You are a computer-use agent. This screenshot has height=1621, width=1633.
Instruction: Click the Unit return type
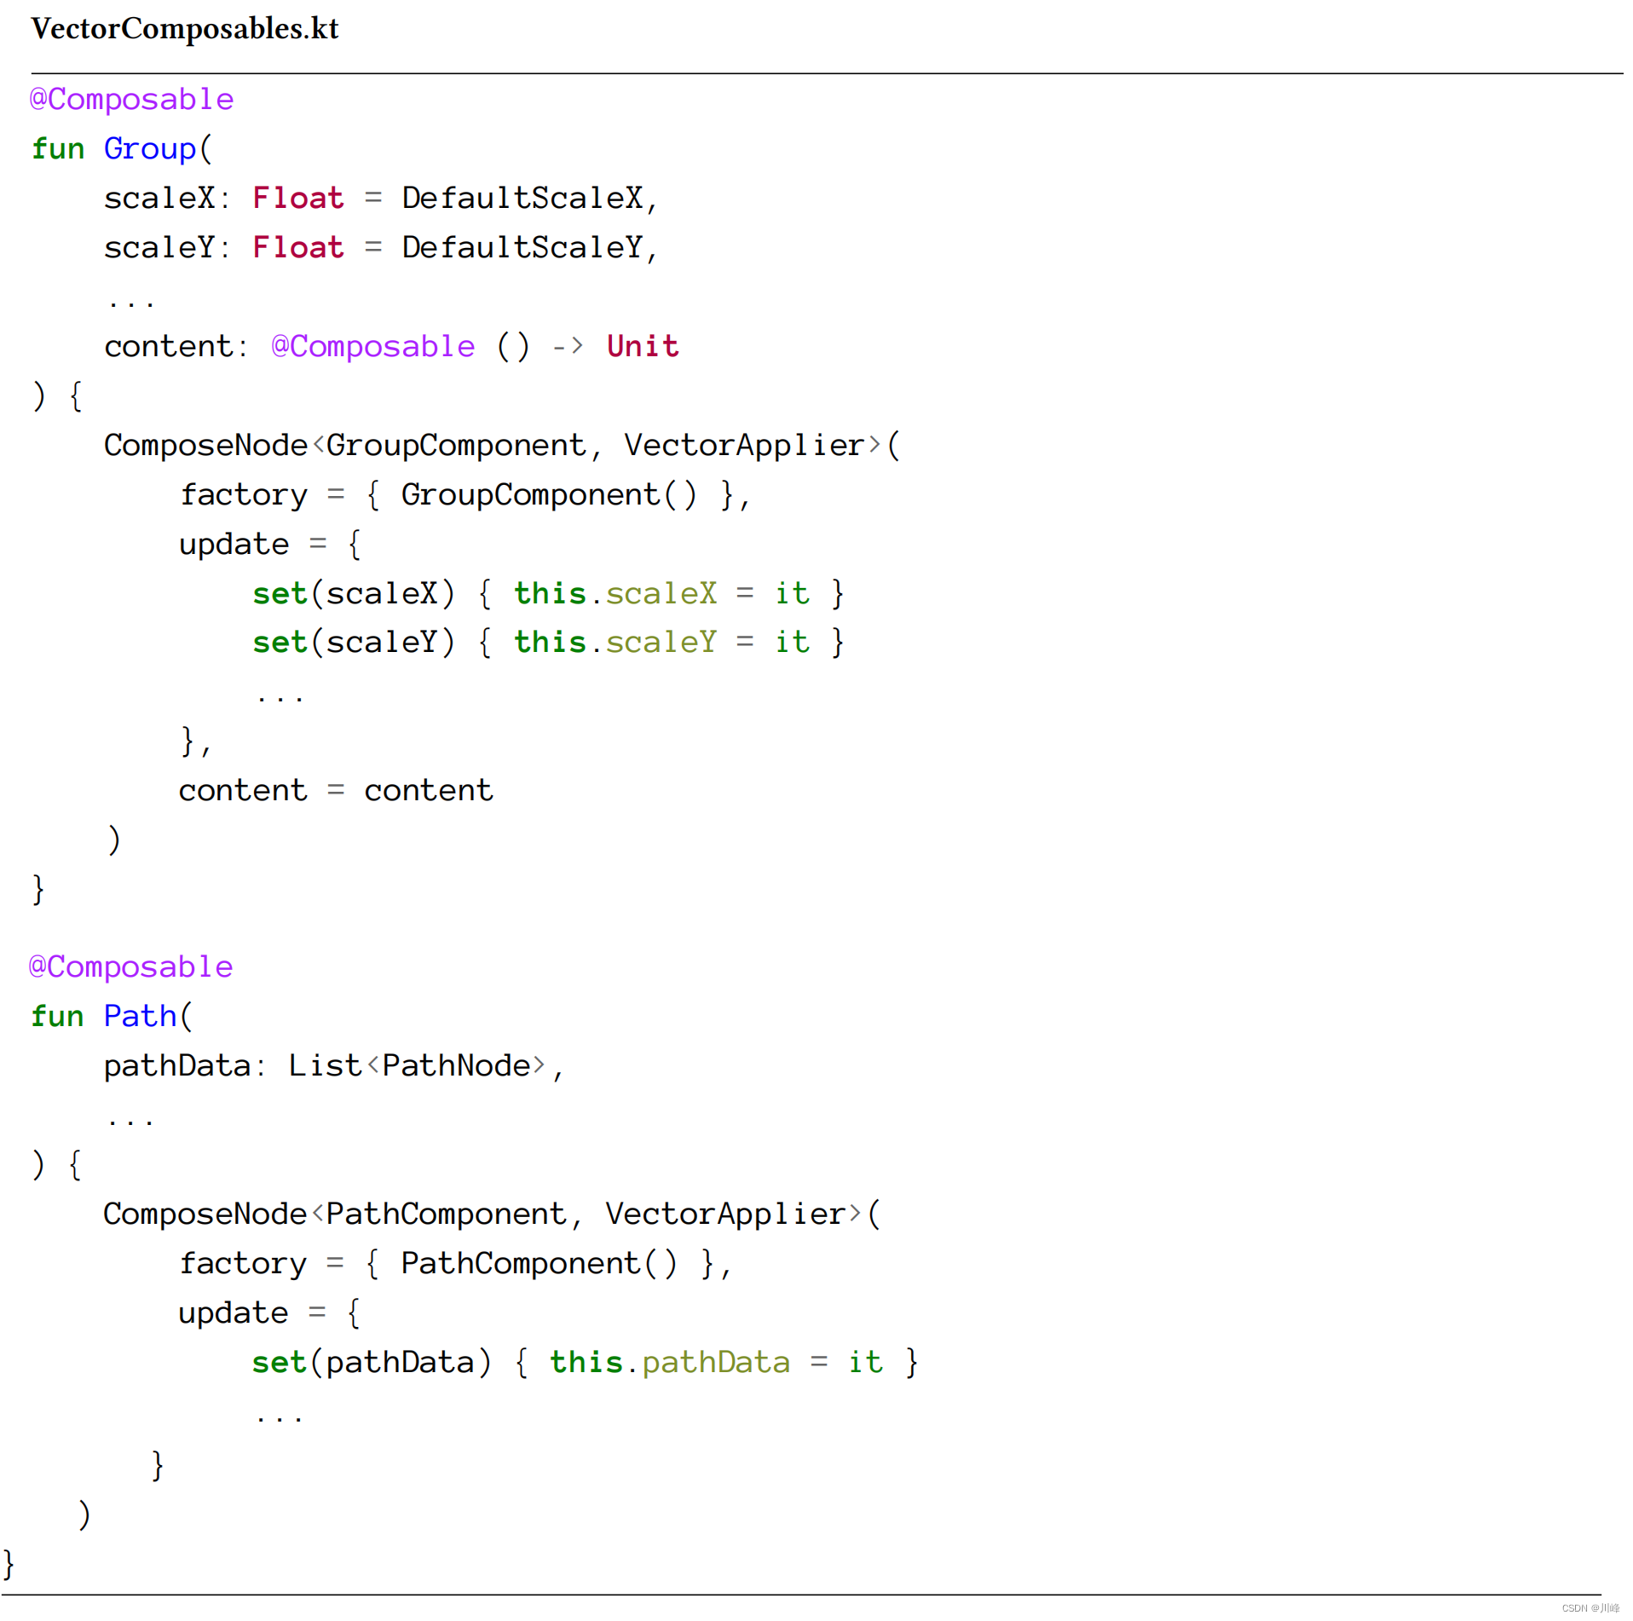tap(643, 347)
